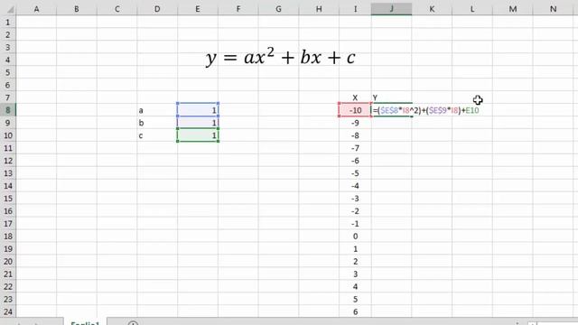578x325 pixels.
Task: Select row 10 header
Action: point(8,135)
